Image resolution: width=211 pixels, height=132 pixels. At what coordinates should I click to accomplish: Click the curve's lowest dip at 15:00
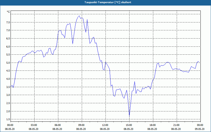click(x=130, y=117)
